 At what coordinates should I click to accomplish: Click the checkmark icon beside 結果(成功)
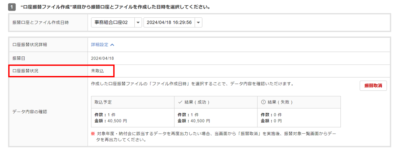180,102
